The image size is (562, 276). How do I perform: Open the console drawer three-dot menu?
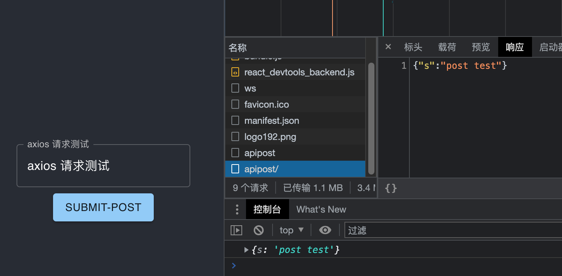[x=237, y=209]
